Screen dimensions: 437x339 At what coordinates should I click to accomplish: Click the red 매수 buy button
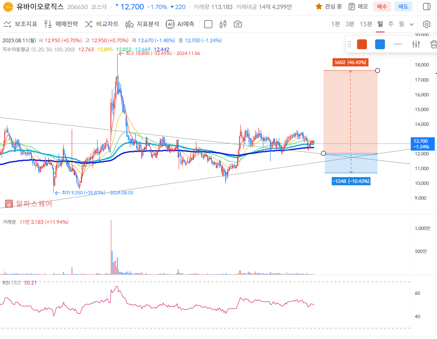click(x=382, y=7)
